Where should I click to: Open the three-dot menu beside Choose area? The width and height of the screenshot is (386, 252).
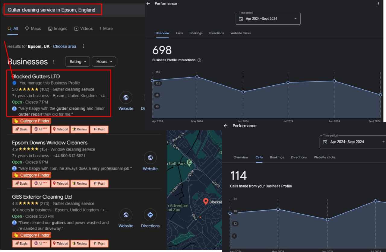click(x=83, y=46)
